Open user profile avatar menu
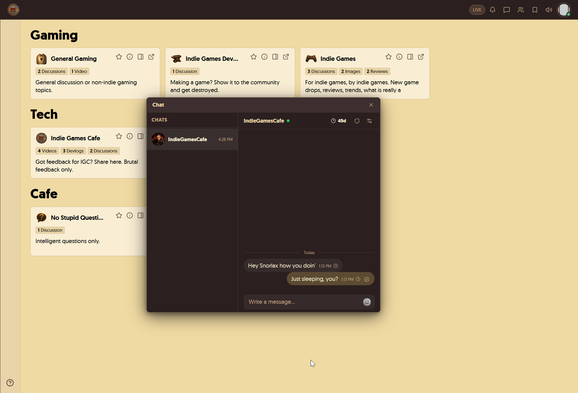 point(564,9)
